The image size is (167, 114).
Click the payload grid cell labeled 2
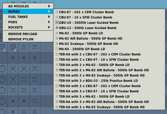(x=13, y=47)
